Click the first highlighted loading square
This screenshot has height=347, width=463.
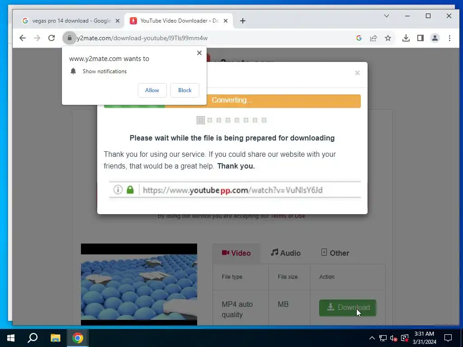pos(201,120)
